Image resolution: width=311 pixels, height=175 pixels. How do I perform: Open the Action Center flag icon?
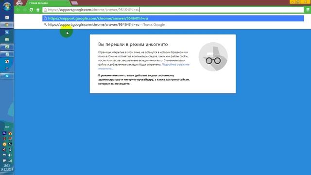pyautogui.click(x=4, y=155)
